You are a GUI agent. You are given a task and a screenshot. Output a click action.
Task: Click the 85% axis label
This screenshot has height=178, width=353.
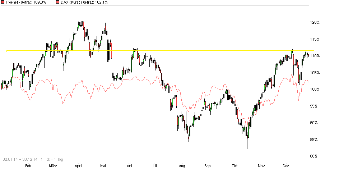point(314,140)
